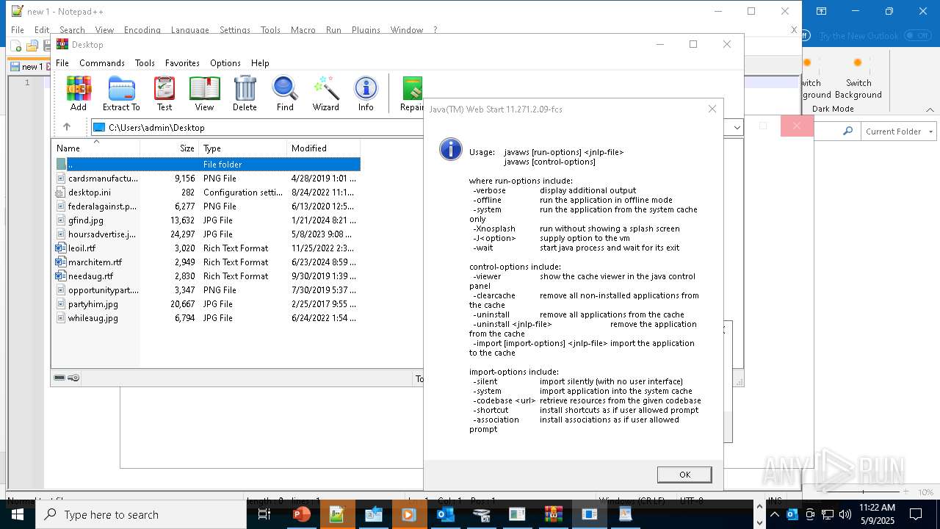Launch the Wizard wand tool
This screenshot has width=940, height=529.
click(x=325, y=93)
